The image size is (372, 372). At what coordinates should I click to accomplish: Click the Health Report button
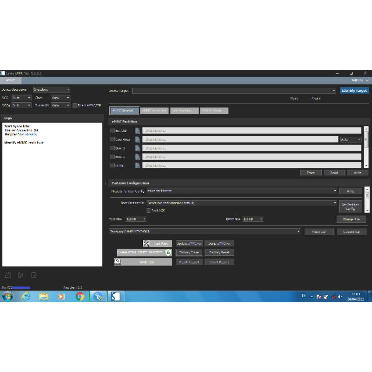coord(189,262)
